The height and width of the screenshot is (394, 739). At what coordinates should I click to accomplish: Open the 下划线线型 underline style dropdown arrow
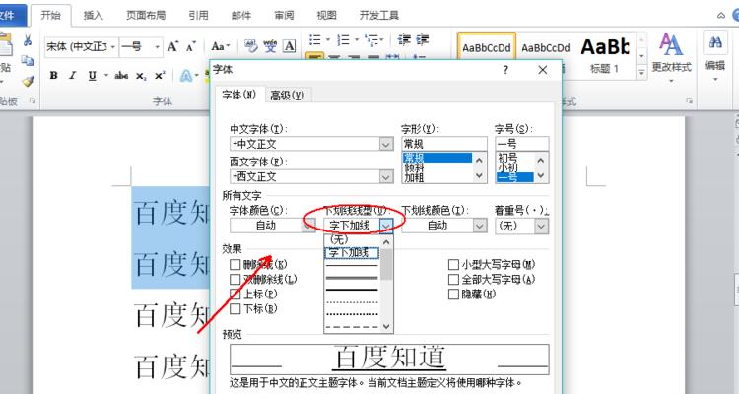click(386, 226)
